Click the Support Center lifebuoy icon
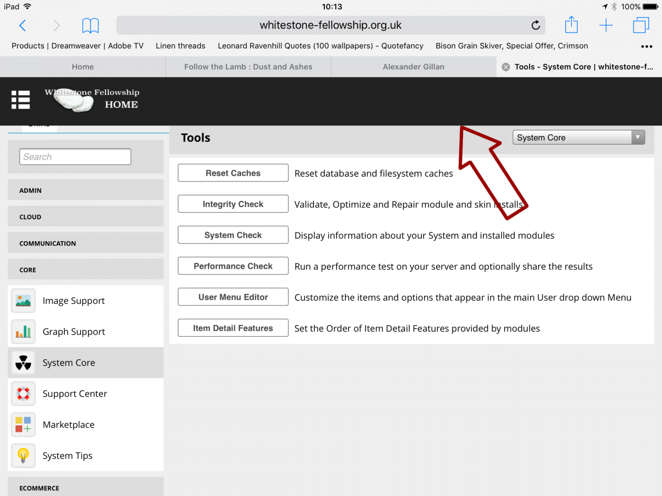Viewport: 662px width, 496px height. point(23,394)
